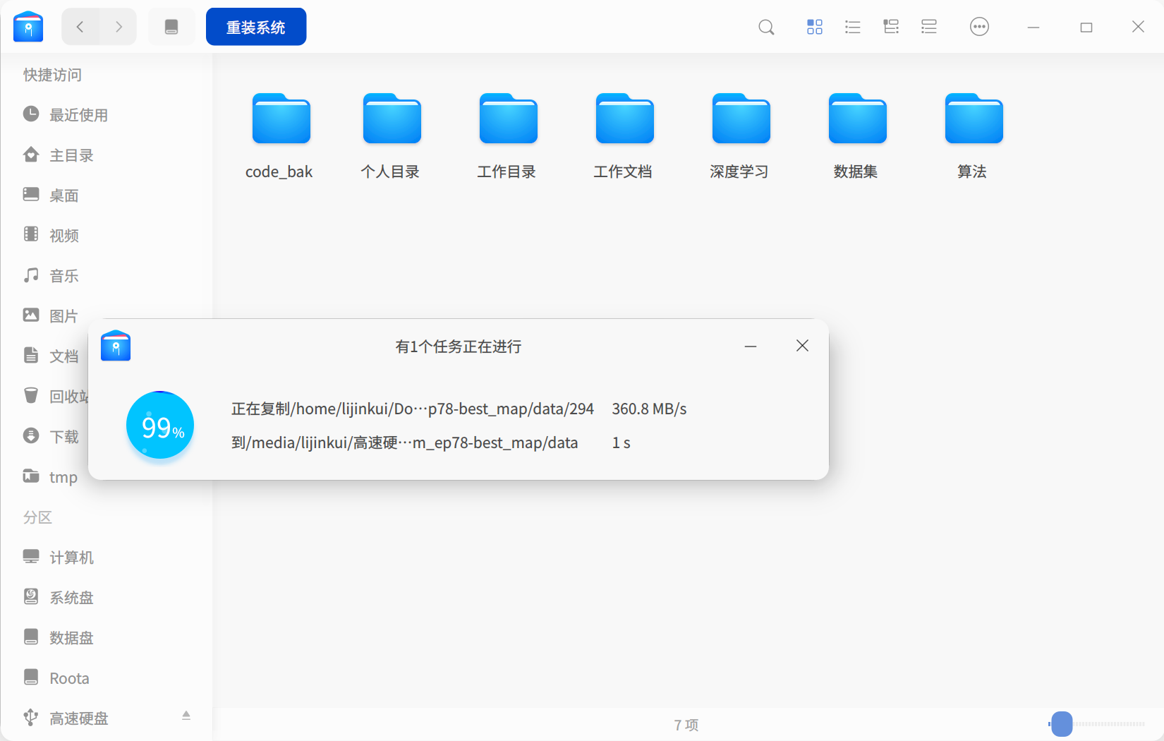The image size is (1164, 741).
Task: Pause copy via the 99% progress circle
Action: 160,426
